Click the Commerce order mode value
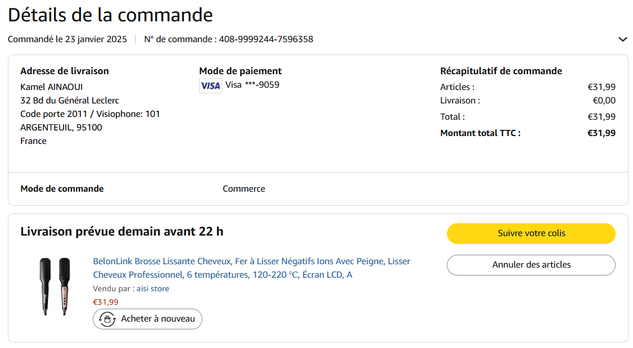The height and width of the screenshot is (348, 633). [x=243, y=189]
